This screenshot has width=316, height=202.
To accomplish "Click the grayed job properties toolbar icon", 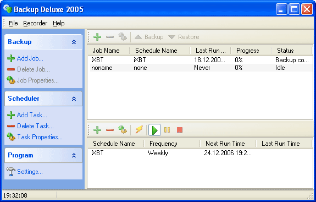I will pyautogui.click(x=123, y=37).
